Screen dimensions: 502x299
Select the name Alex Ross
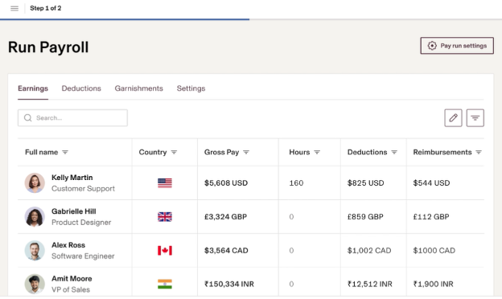pyautogui.click(x=68, y=245)
